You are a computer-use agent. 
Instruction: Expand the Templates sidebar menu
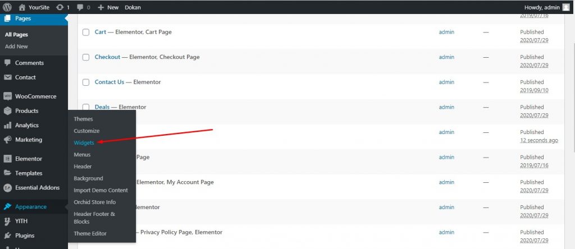(x=28, y=173)
